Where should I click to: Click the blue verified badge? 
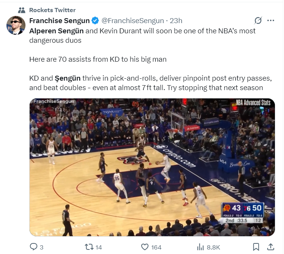click(x=95, y=20)
